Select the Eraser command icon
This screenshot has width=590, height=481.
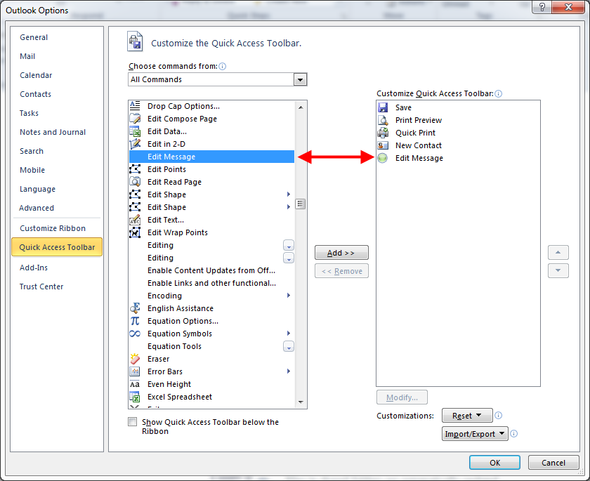(x=135, y=359)
